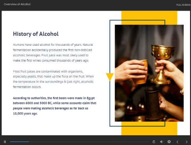Click the replay slide icon
Image resolution: width=191 pixels, height=145 pixels.
click(154, 142)
